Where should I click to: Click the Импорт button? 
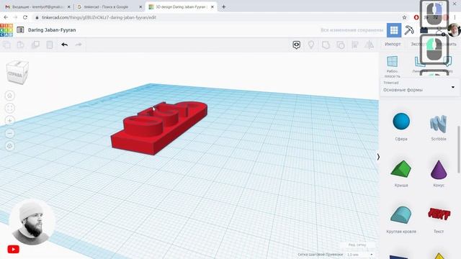click(x=393, y=44)
